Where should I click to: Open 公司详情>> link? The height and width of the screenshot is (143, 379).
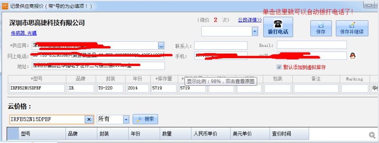point(250,20)
